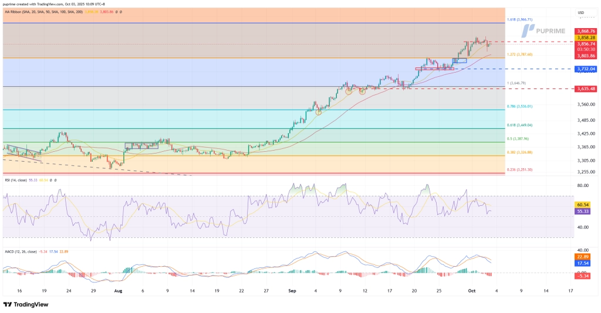601x313 pixels.
Task: Click the 3,858.28 yellow price label
Action: click(586, 38)
